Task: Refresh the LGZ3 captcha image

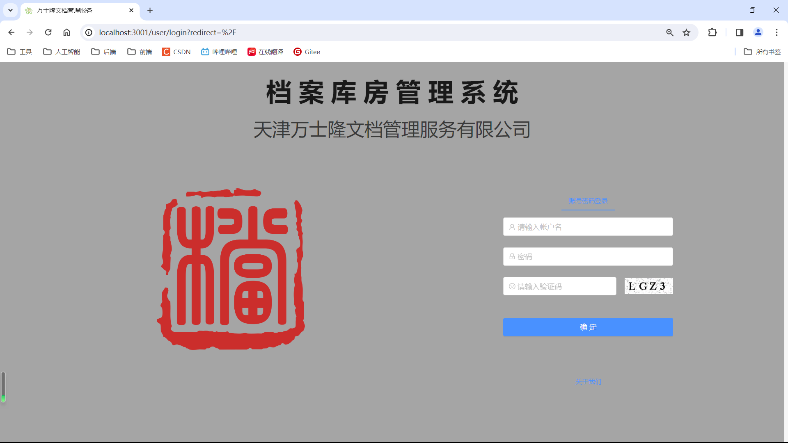Action: (x=648, y=286)
